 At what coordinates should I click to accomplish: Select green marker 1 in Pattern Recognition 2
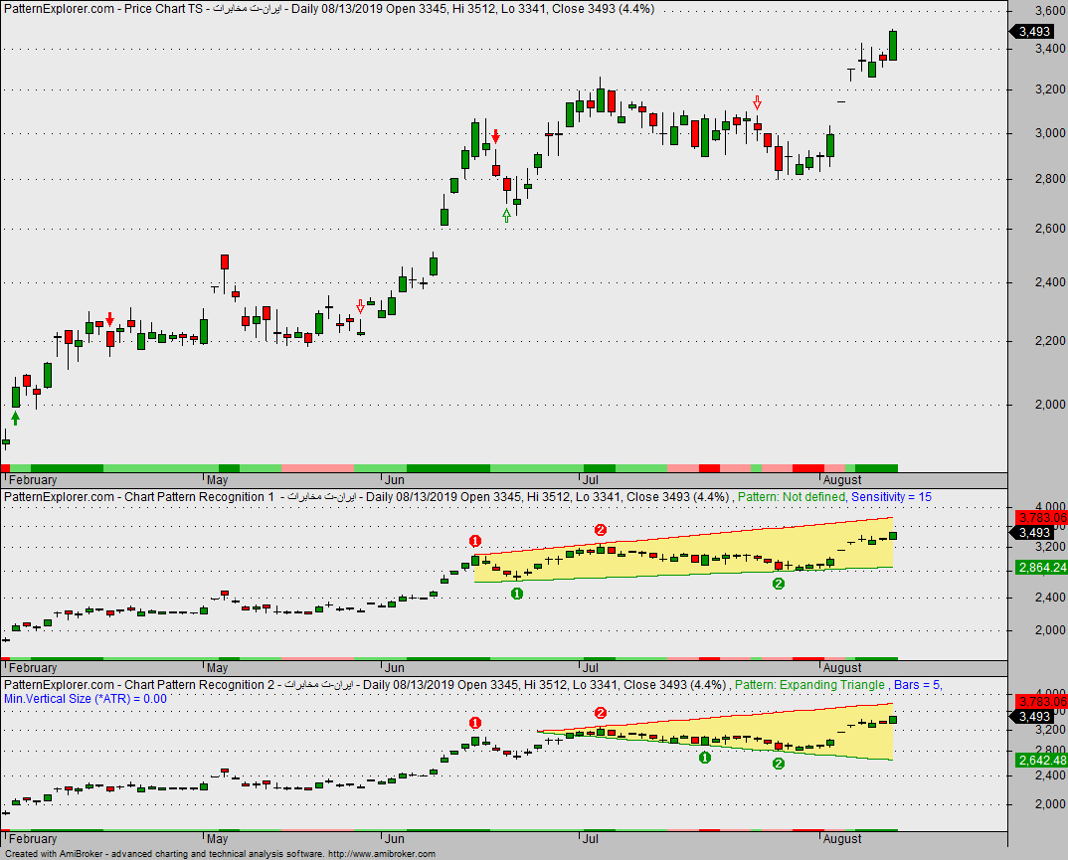(x=705, y=758)
